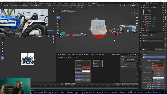Screen dimensions: 167x94
Task: Open the Modifiers wrench properties tab
Action: [140, 54]
